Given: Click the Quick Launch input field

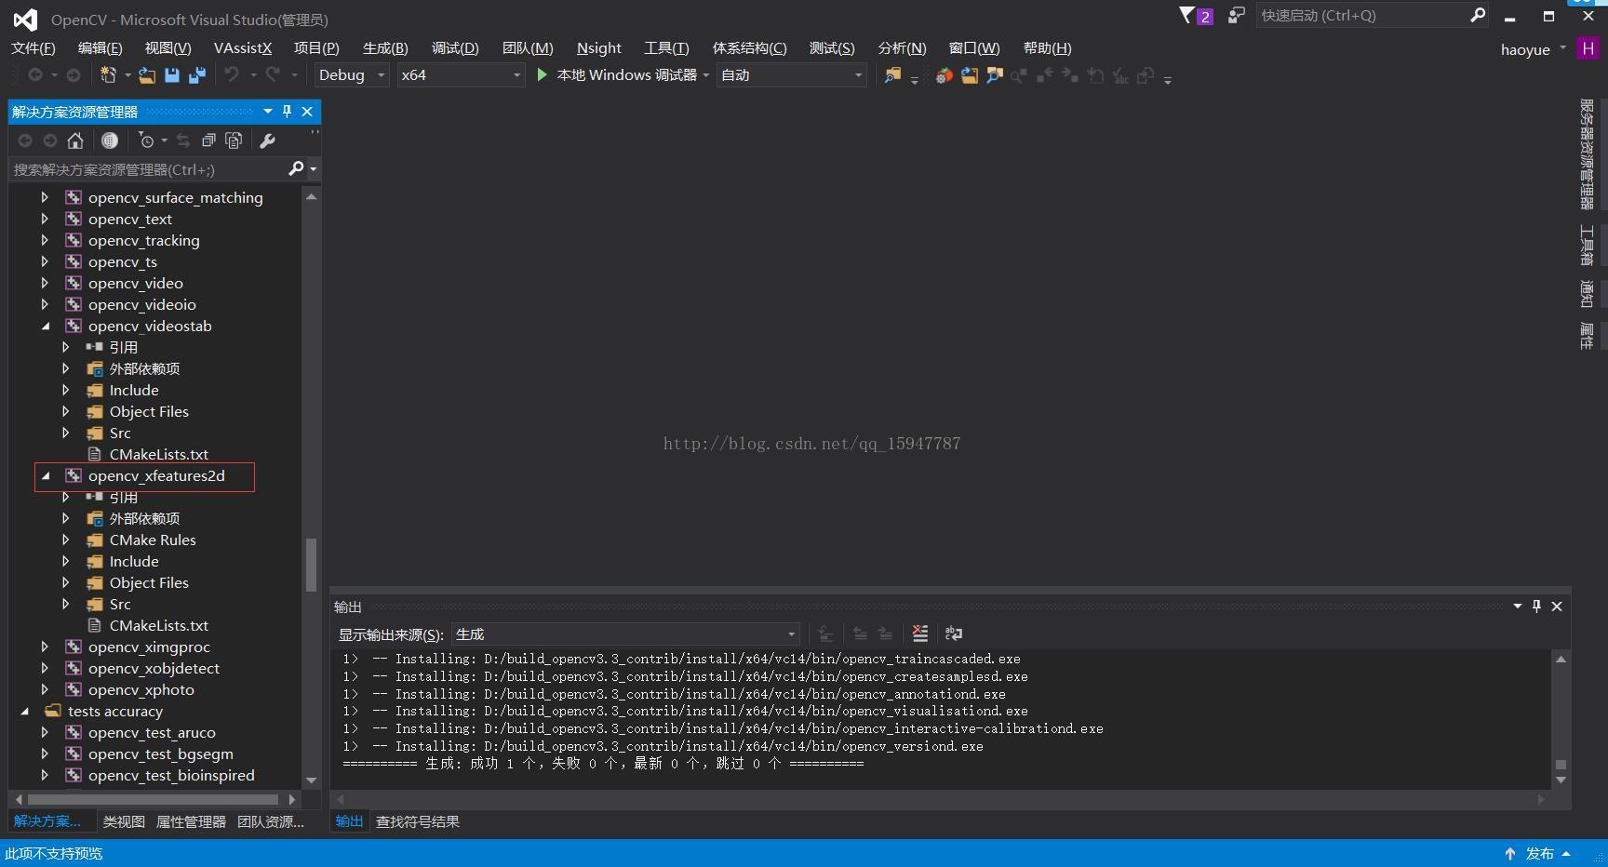Looking at the screenshot, I should pyautogui.click(x=1363, y=15).
